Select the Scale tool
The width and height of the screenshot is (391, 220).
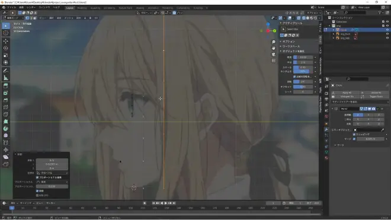[6, 55]
